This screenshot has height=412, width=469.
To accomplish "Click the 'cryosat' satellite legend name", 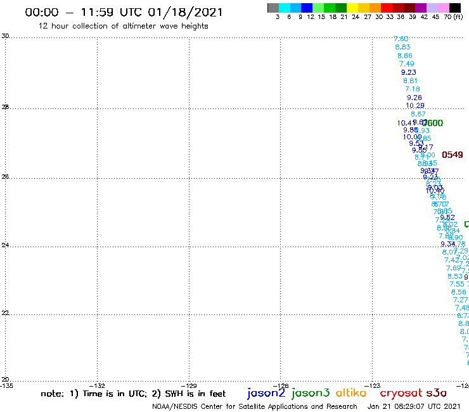I will 401,393.
